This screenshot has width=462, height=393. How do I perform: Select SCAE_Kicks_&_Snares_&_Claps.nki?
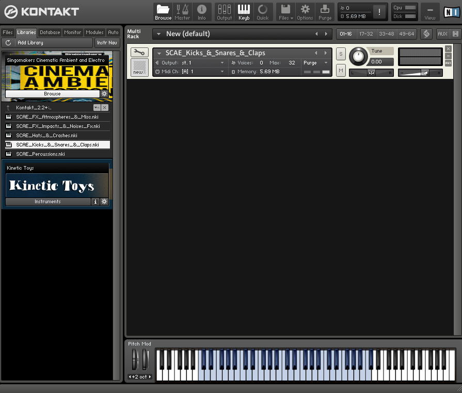tap(57, 145)
